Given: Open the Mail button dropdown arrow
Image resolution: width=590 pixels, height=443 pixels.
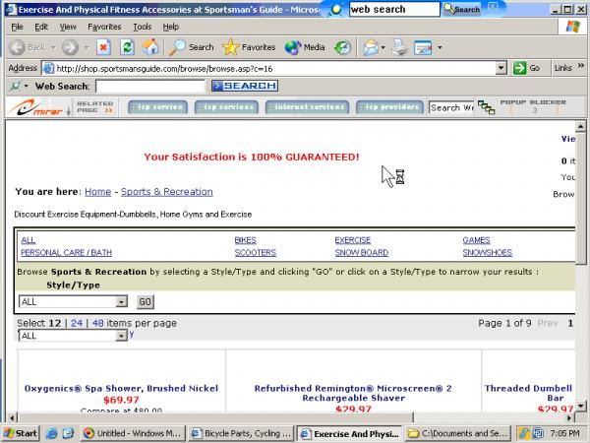Looking at the screenshot, I should click(383, 47).
